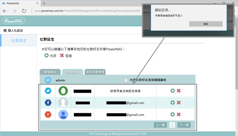Viewport: 238px width, 136px height.
Task: Switch to the 帳號綁定 tab
Action: 50,72
